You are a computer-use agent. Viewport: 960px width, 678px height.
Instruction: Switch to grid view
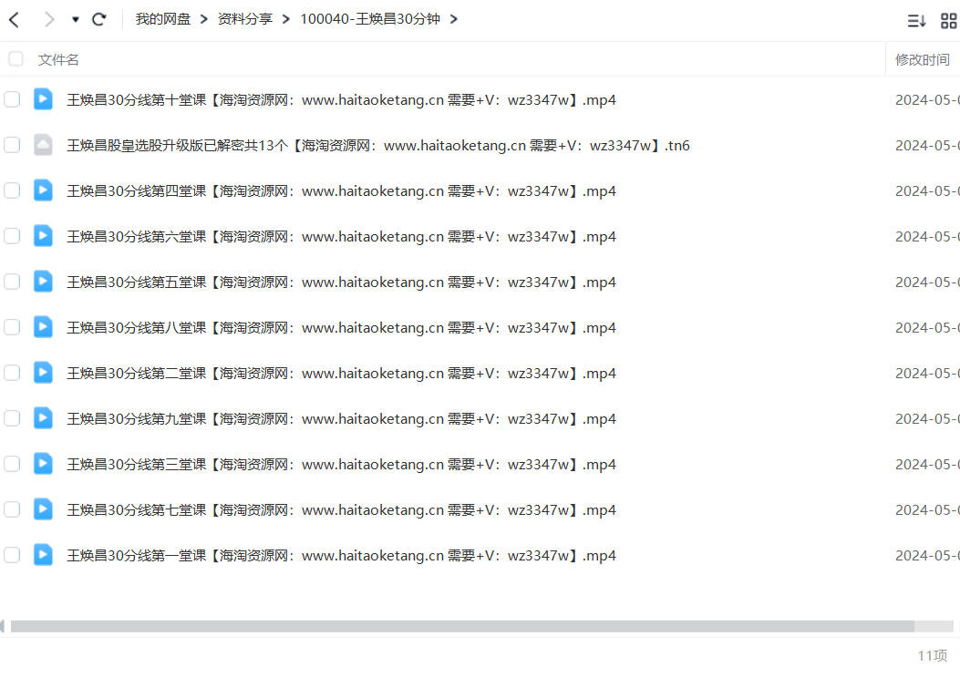pyautogui.click(x=948, y=21)
